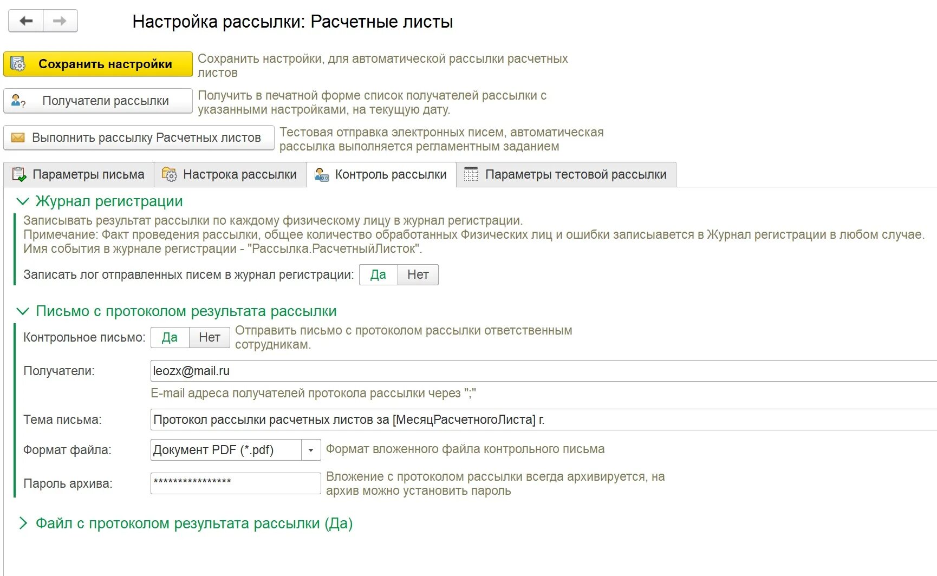Click the label Записать лог отправленных писем
Image resolution: width=937 pixels, height=576 pixels.
click(188, 274)
